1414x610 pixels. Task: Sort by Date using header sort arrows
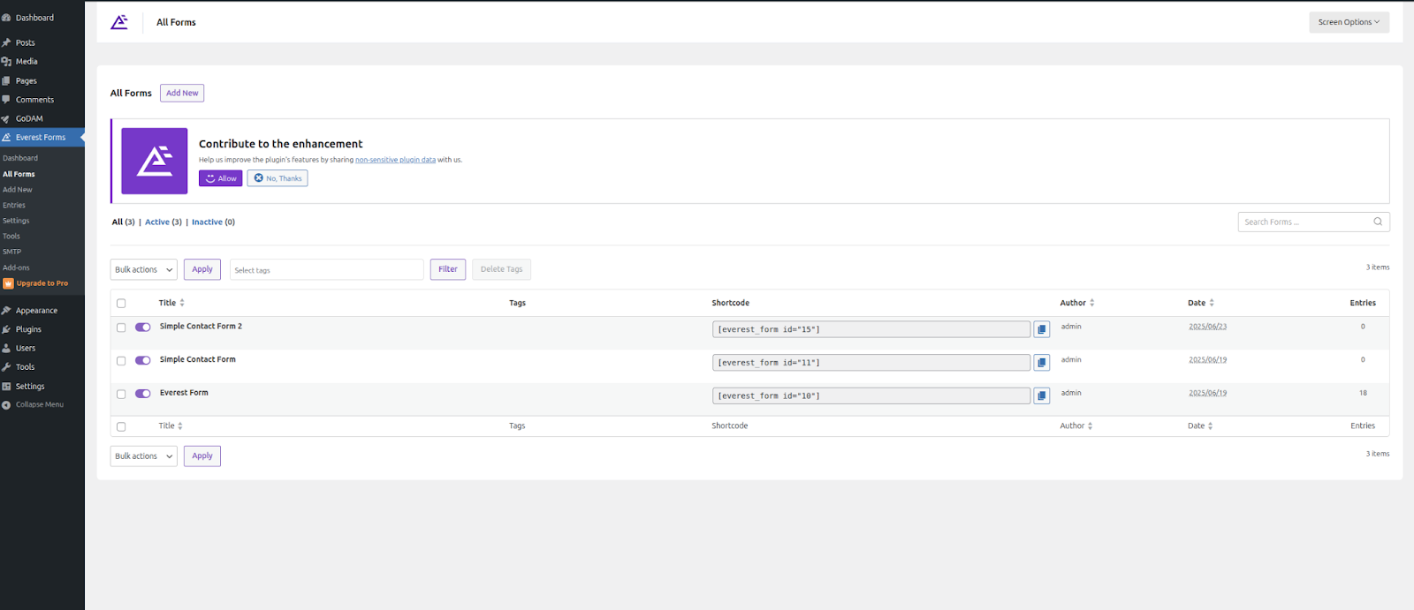pyautogui.click(x=1212, y=303)
